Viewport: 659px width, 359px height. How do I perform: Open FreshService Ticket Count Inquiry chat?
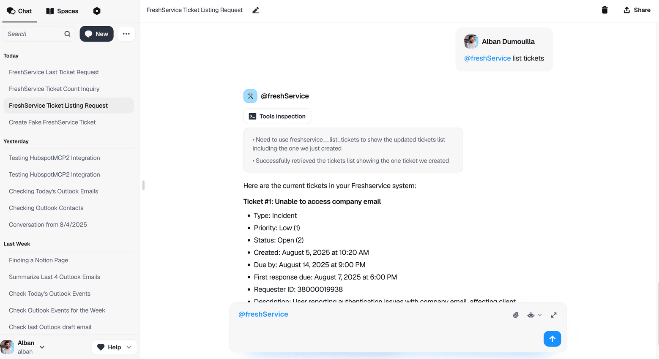coord(68,89)
